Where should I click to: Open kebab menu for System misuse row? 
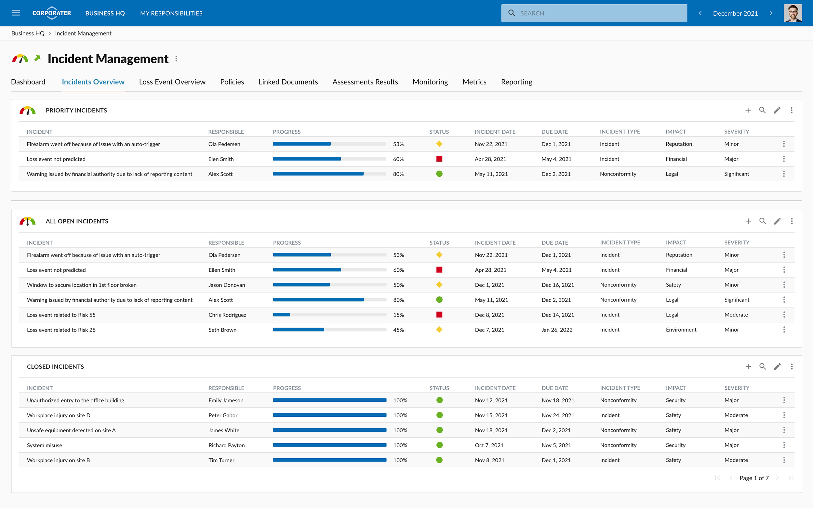(784, 445)
